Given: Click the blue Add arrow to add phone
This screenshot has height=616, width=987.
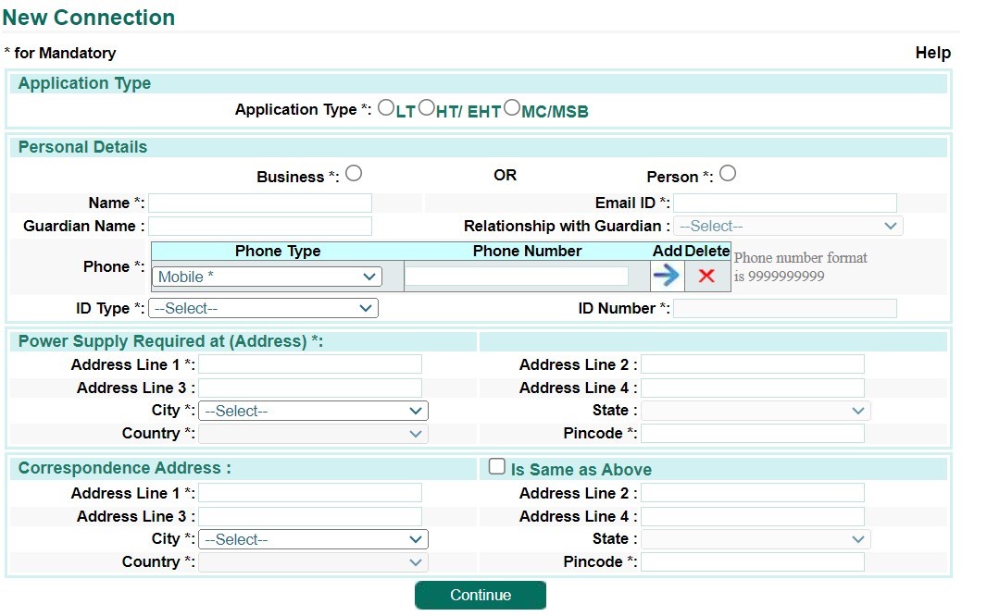Looking at the screenshot, I should point(666,275).
